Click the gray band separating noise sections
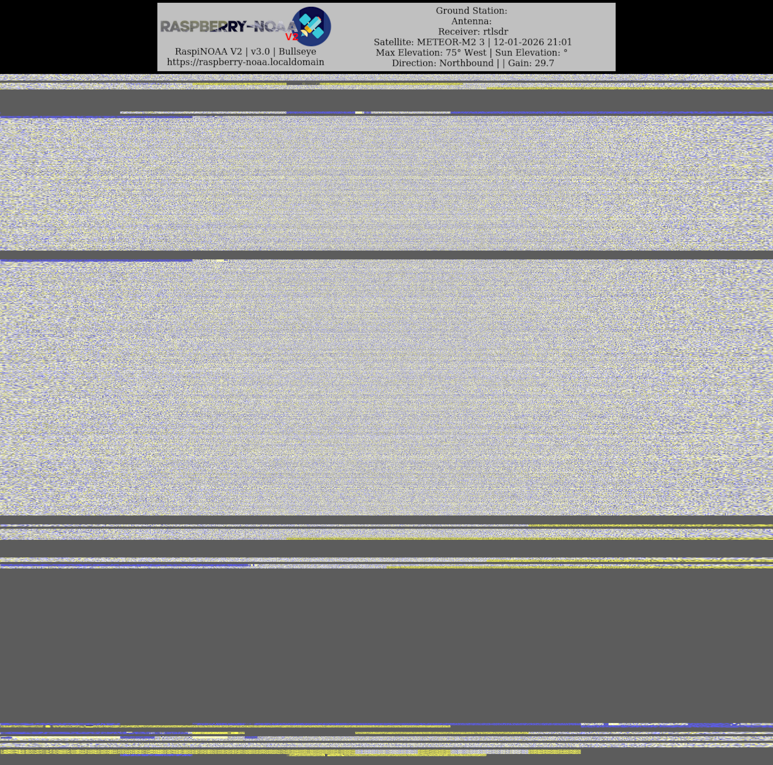The height and width of the screenshot is (765, 773). tap(386, 255)
